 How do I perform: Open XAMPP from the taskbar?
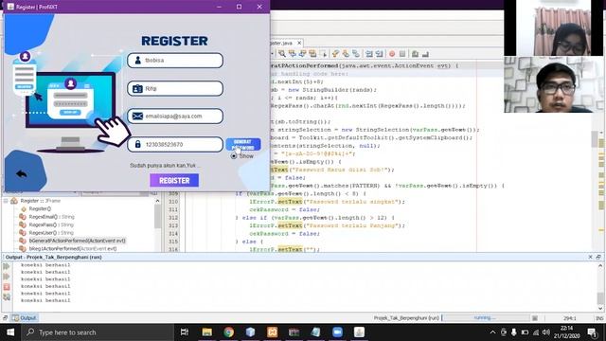[272, 332]
